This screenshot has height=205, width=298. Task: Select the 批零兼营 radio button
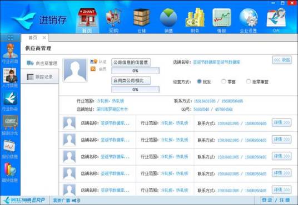coord(249,81)
